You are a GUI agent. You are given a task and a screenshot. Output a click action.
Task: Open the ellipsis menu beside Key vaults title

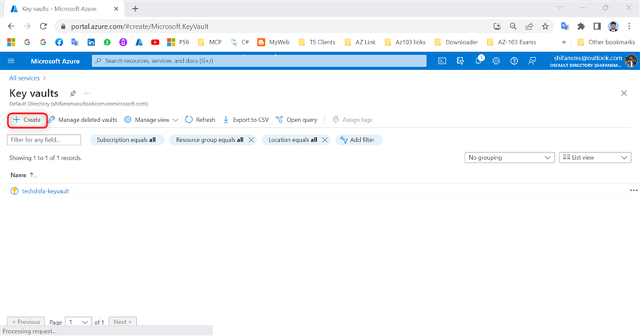87,93
